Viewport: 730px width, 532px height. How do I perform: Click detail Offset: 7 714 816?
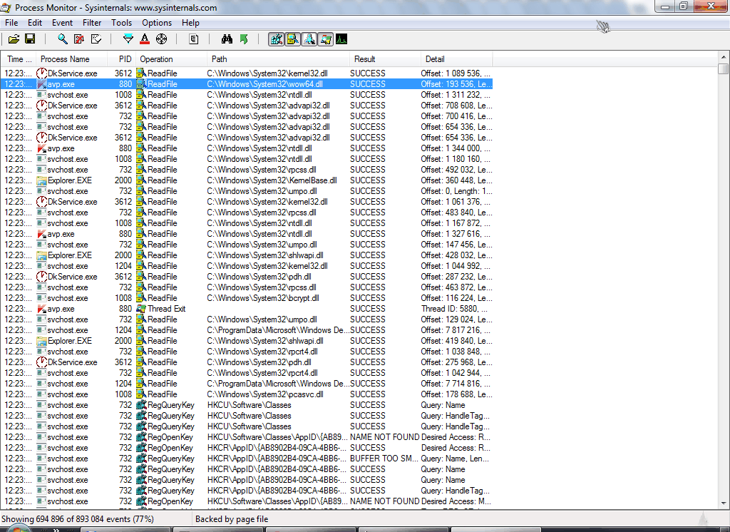coord(456,384)
